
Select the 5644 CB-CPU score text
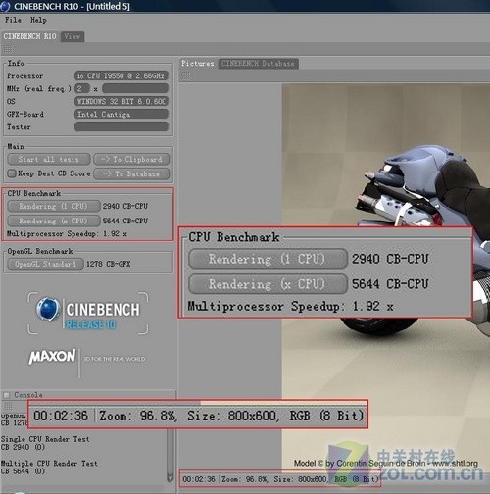pos(125,221)
